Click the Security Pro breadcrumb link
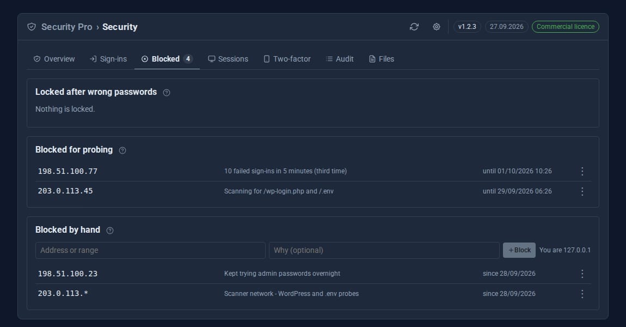 click(66, 27)
